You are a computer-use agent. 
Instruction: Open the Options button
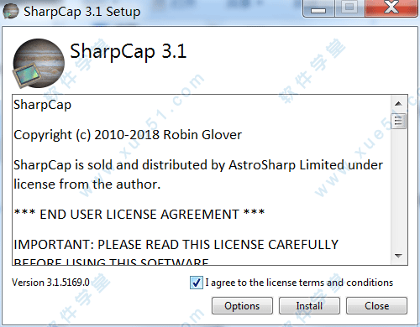(242, 306)
